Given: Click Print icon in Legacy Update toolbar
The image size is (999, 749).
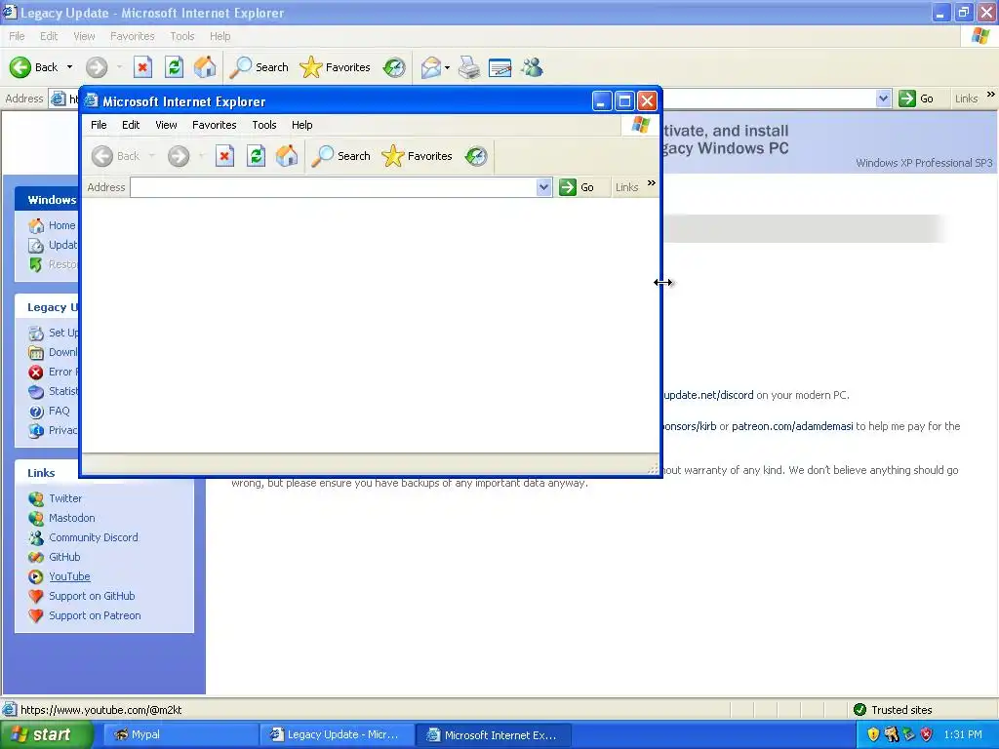Looking at the screenshot, I should pyautogui.click(x=469, y=67).
